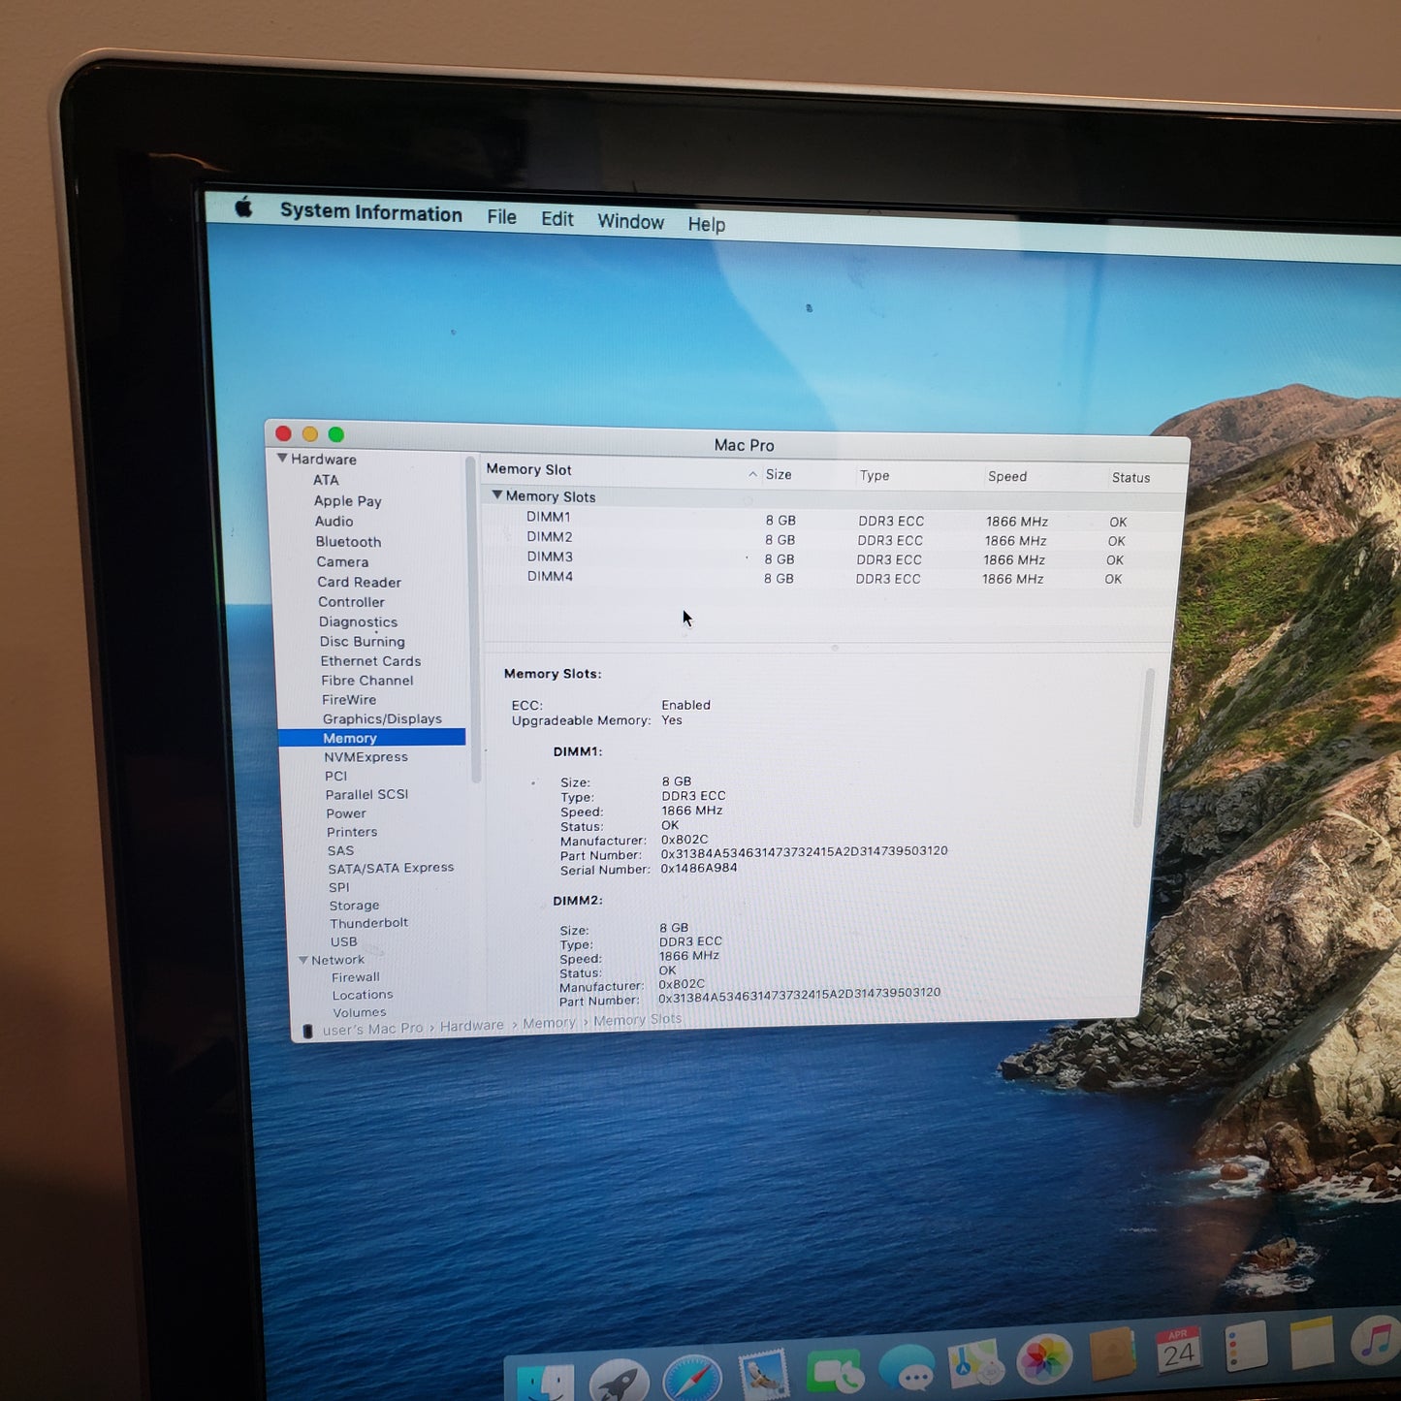Select Diagnostics in the sidebar
This screenshot has height=1401, width=1401.
pos(358,622)
